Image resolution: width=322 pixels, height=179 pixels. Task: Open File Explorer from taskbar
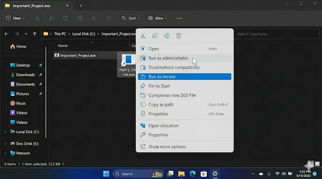click(x=181, y=174)
